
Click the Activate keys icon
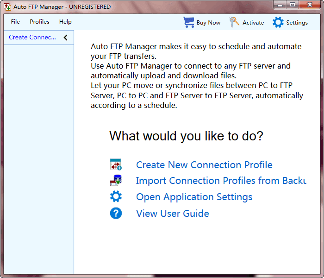[x=234, y=22]
